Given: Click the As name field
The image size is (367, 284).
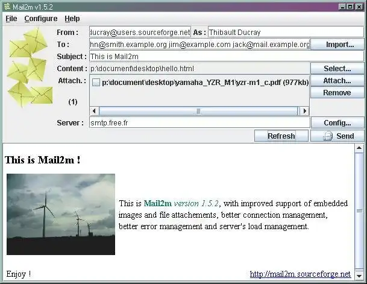Looking at the screenshot, I should click(286, 33).
